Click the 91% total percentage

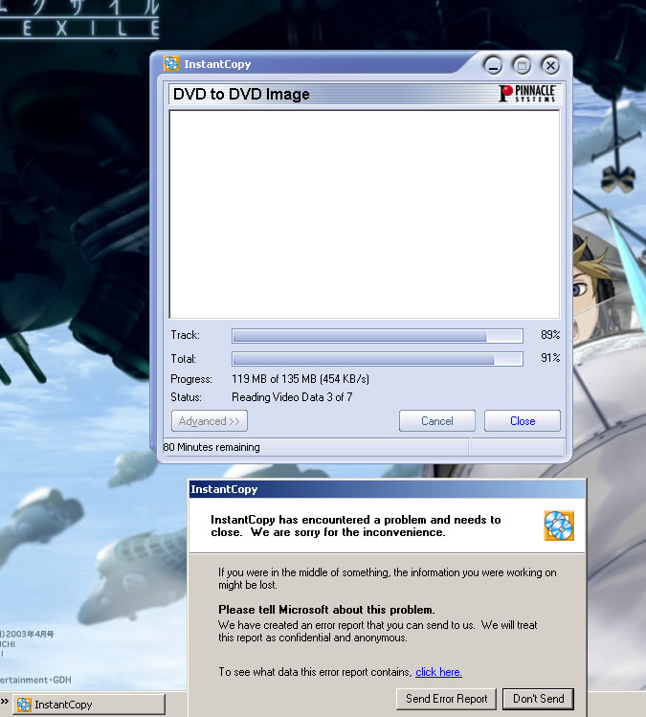pos(550,358)
